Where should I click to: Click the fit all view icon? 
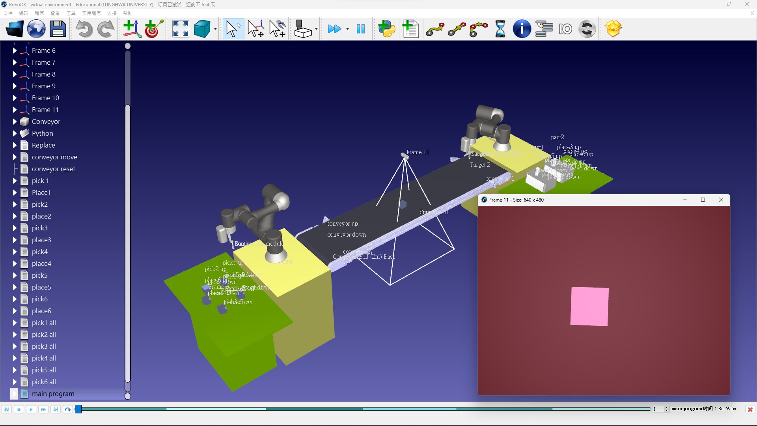coord(181,29)
